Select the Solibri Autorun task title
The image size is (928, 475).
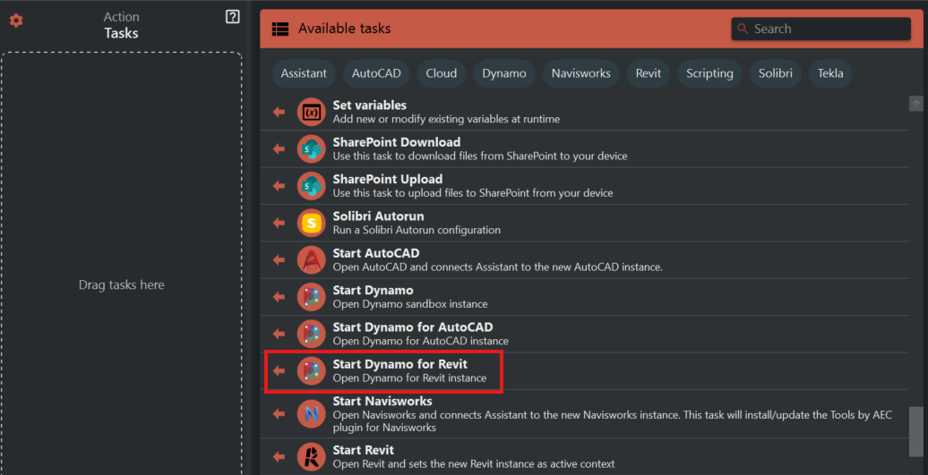pyautogui.click(x=378, y=216)
